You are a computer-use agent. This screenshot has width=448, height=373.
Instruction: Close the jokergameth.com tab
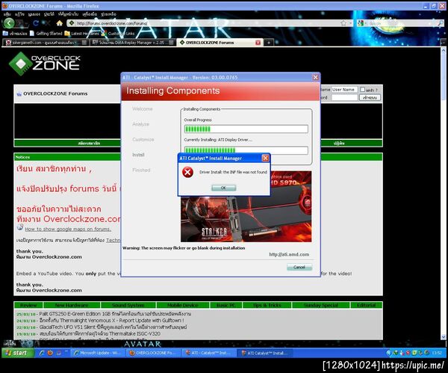[84, 43]
